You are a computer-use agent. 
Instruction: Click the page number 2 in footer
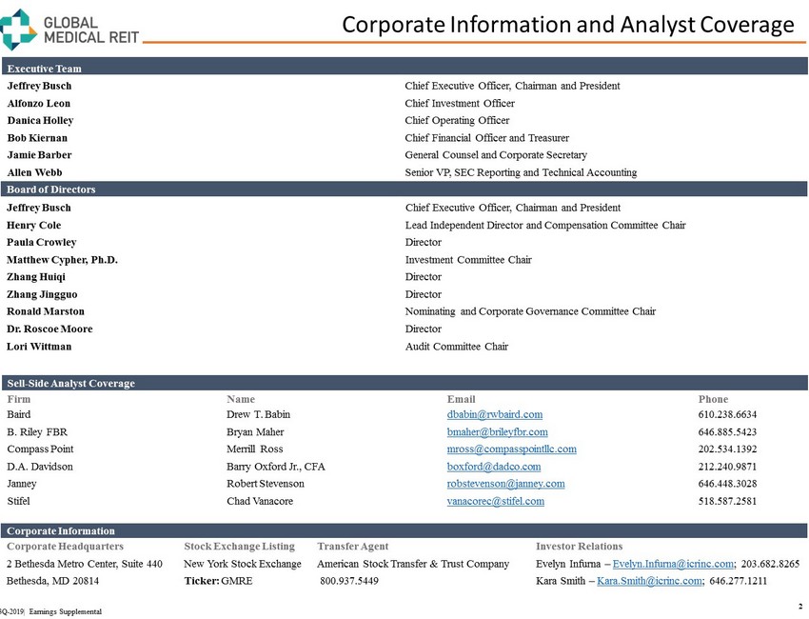[x=801, y=606]
